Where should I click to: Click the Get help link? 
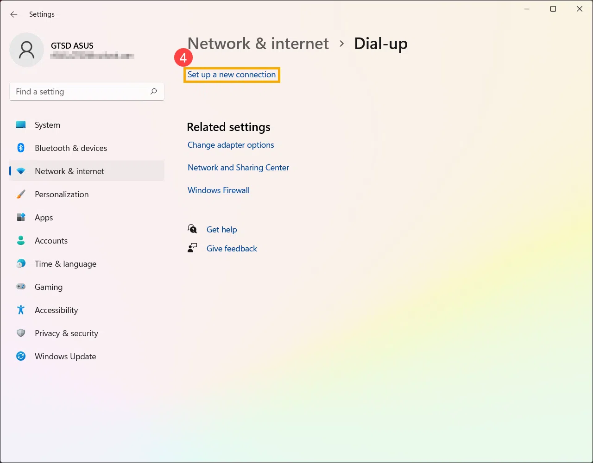pyautogui.click(x=221, y=230)
